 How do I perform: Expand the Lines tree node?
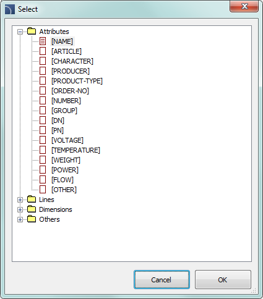coord(20,200)
